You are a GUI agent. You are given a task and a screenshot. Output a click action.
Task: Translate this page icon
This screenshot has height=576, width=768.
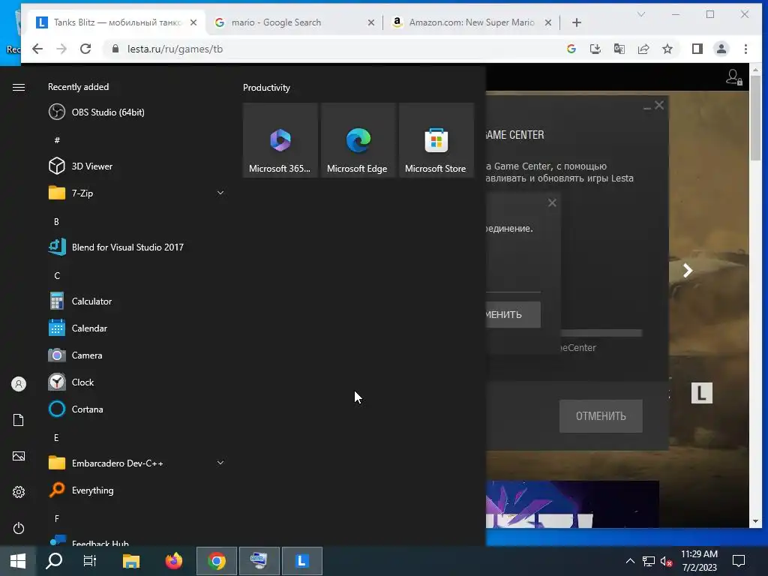tap(619, 49)
